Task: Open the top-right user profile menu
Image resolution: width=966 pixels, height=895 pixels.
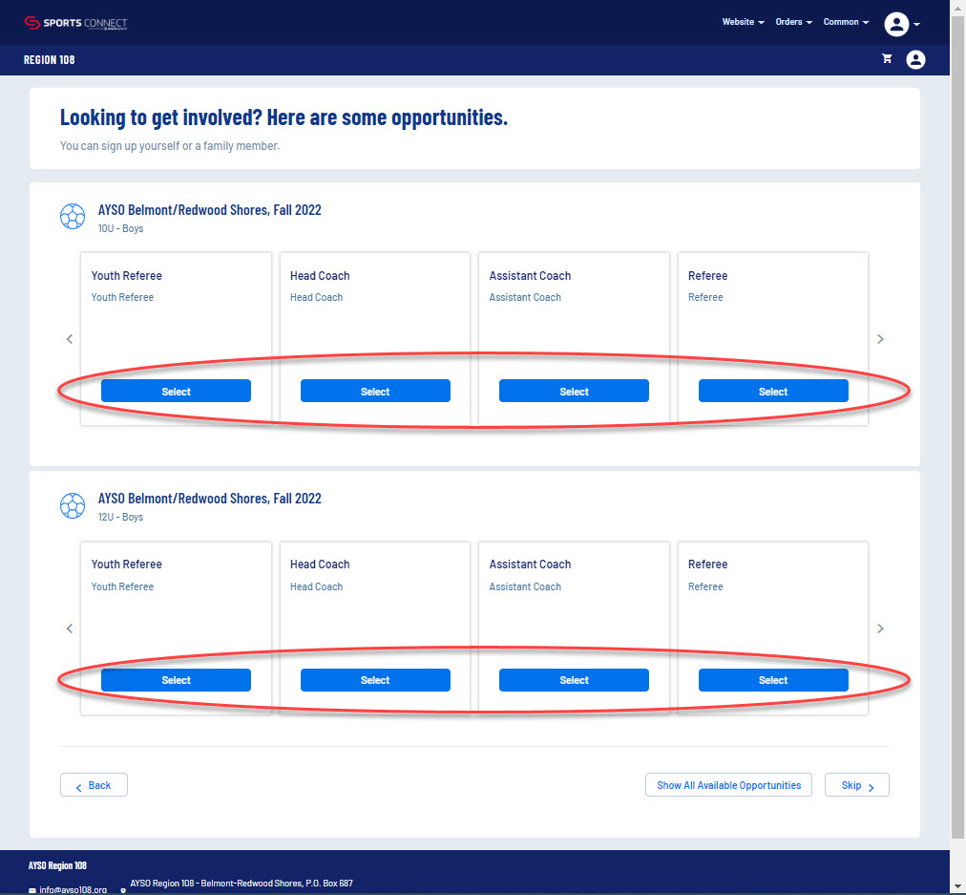Action: tap(901, 24)
